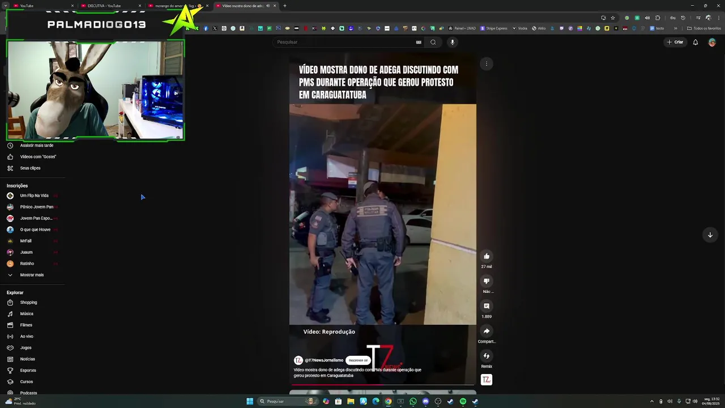
Task: Open @T7NewsJornalismo channel link
Action: tap(324, 360)
